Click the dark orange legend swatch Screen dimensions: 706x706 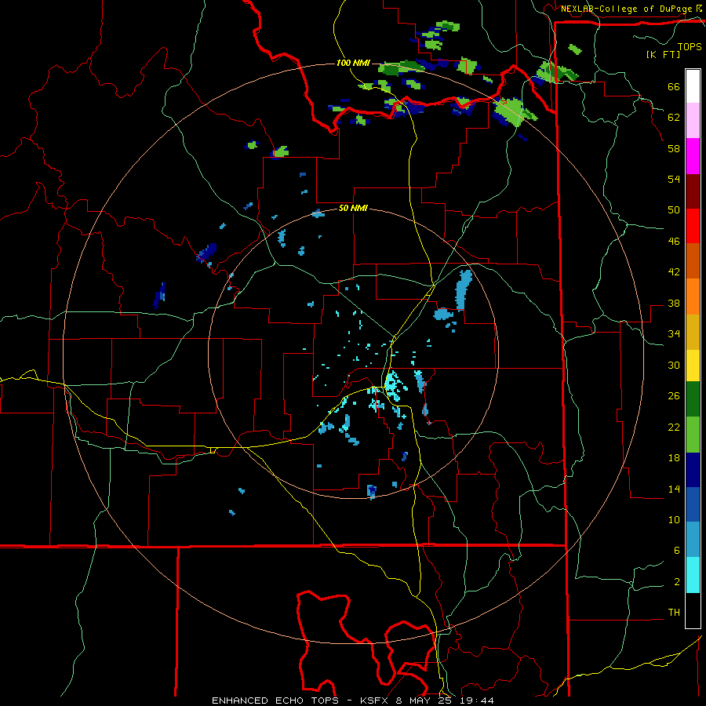(x=693, y=260)
